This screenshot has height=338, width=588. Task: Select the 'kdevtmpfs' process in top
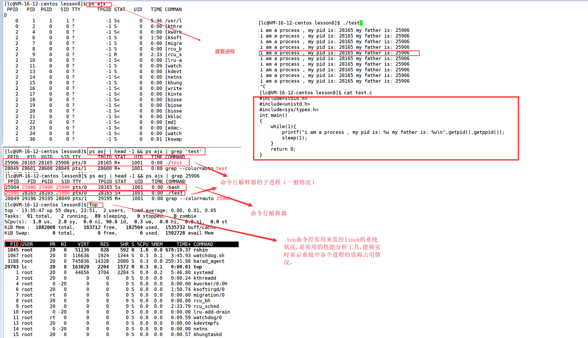(206, 323)
